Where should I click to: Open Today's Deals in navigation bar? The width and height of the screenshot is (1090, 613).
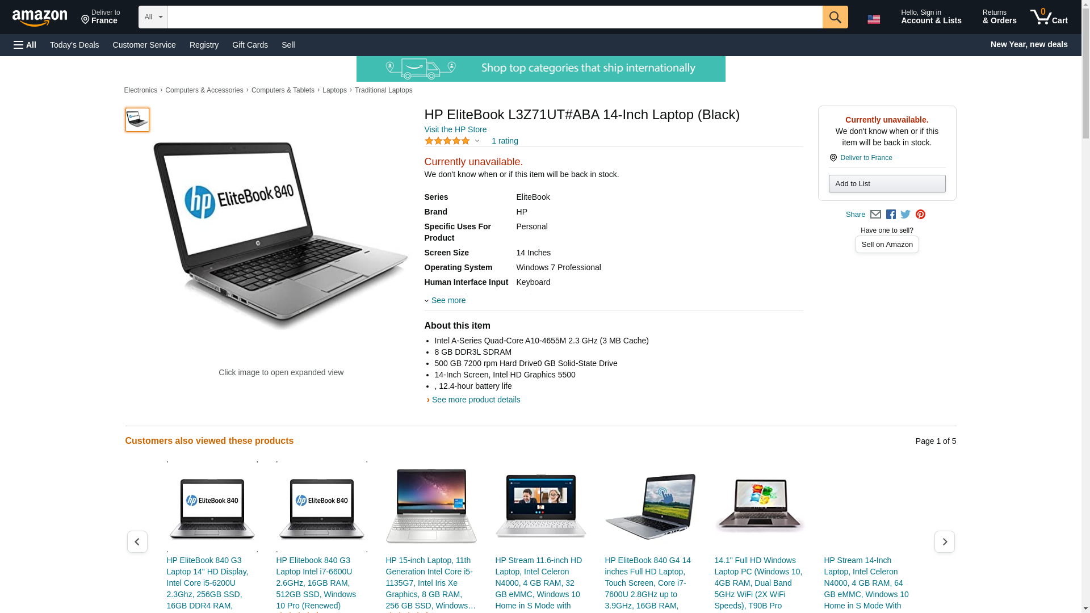click(74, 45)
